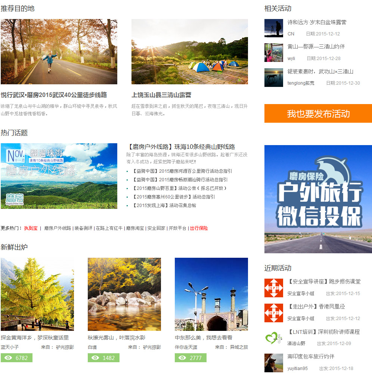Click the eye view count 1482 badge
Image resolution: width=372 pixels, height=376 pixels.
coord(103,358)
